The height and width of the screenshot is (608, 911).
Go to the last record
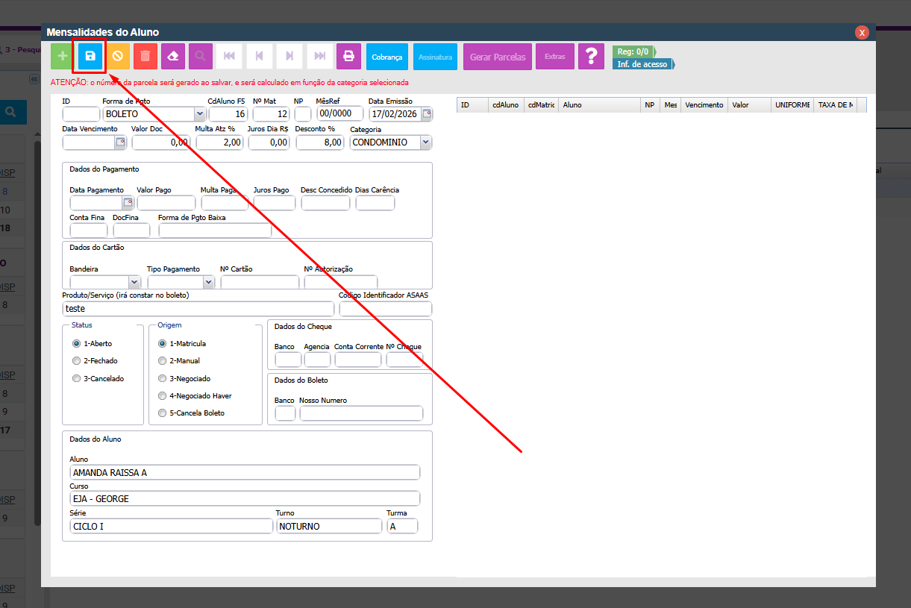coord(319,57)
